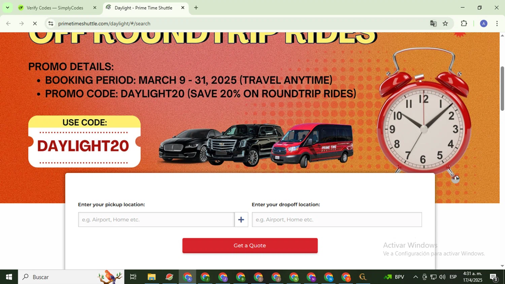Open the Chrome three-dot menu
The height and width of the screenshot is (284, 505).
pos(497,24)
